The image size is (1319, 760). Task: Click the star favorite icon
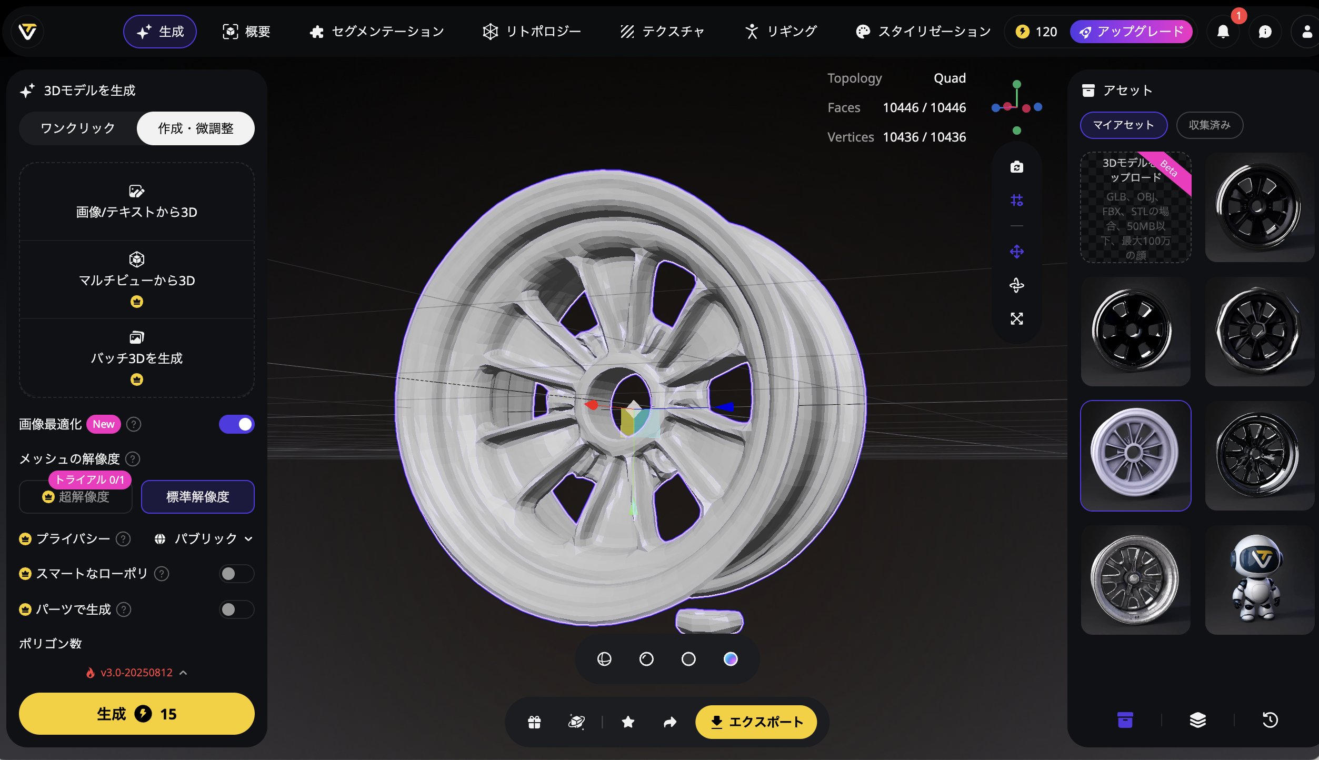[628, 722]
